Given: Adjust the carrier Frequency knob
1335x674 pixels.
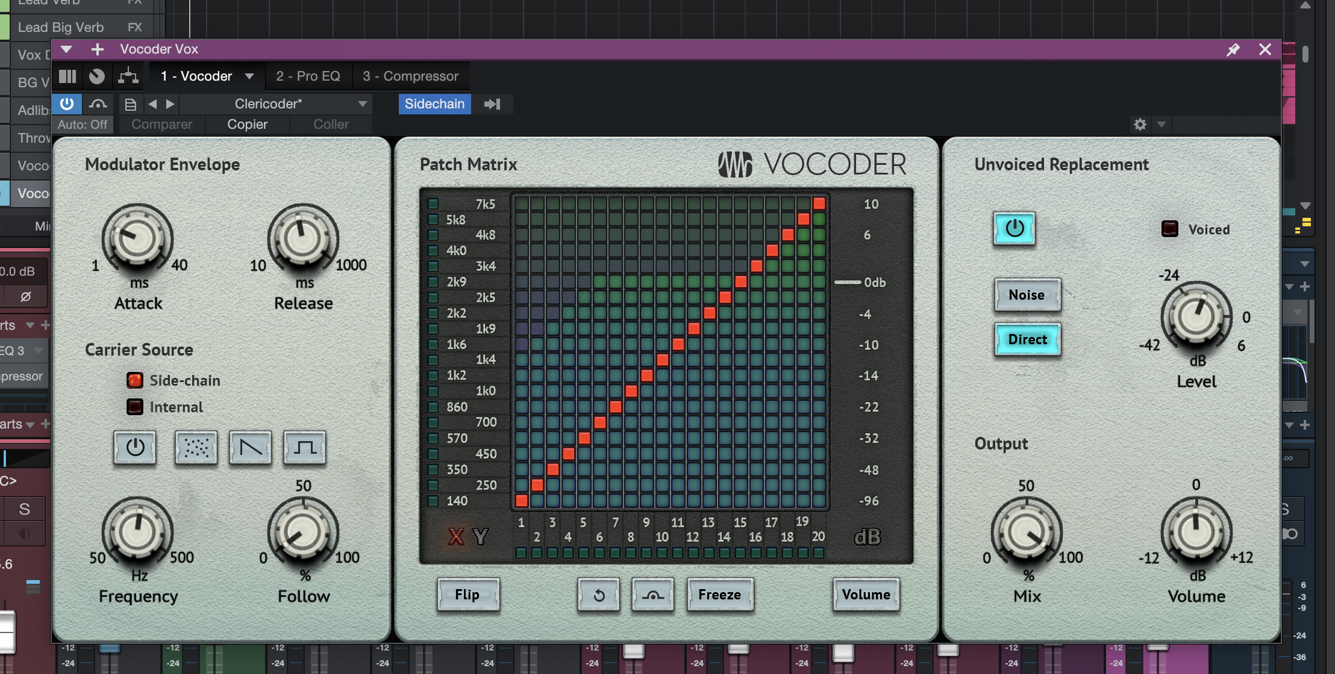Looking at the screenshot, I should [138, 531].
